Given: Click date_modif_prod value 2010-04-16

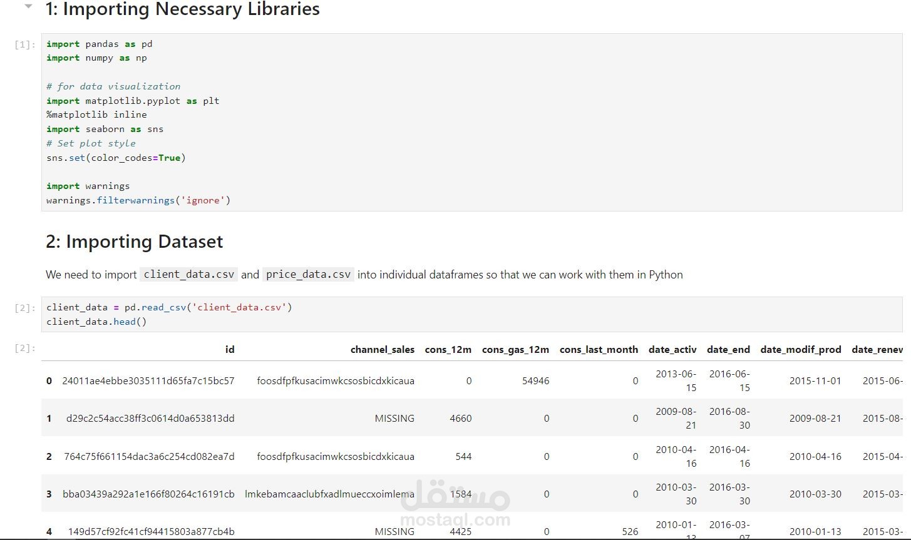Looking at the screenshot, I should click(815, 456).
